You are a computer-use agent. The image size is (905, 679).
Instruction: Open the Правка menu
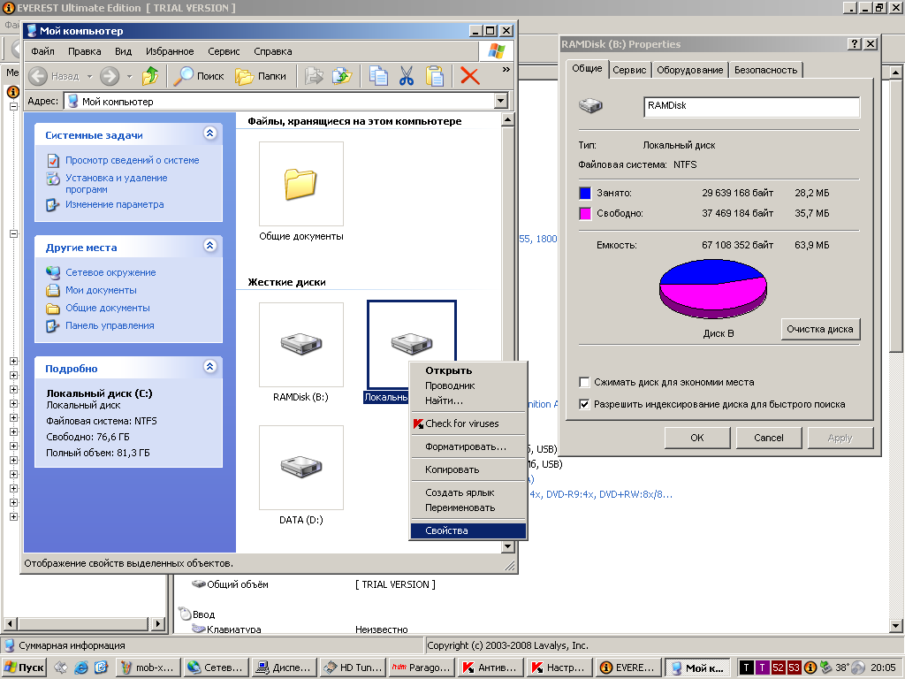[x=84, y=51]
